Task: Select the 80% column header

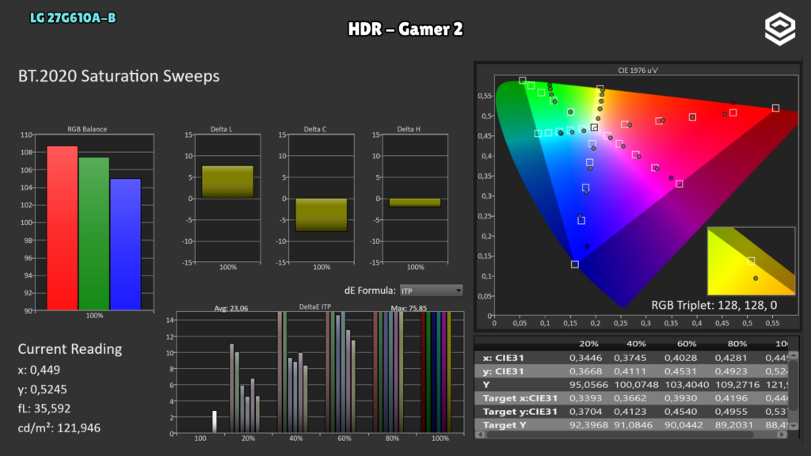Action: pos(737,344)
